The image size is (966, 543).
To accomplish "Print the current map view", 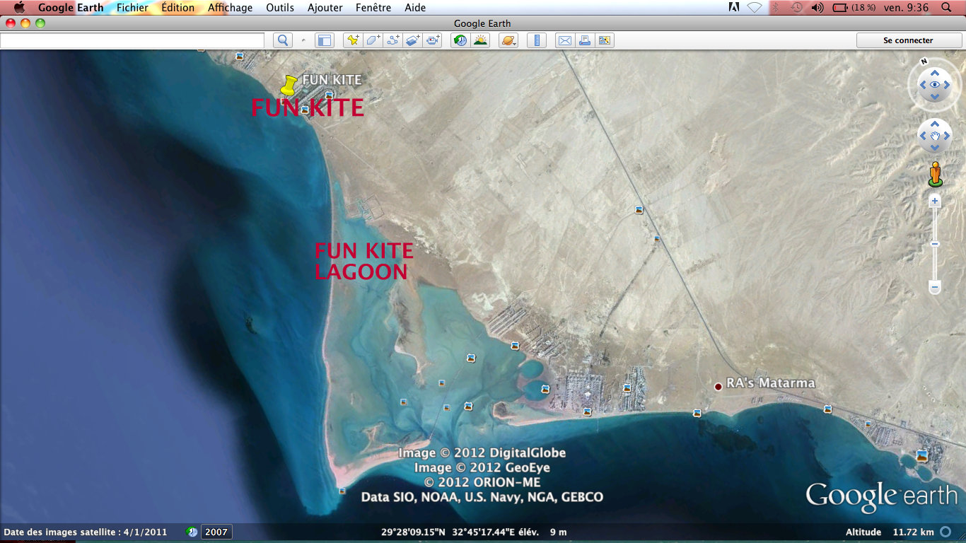I will [x=585, y=40].
